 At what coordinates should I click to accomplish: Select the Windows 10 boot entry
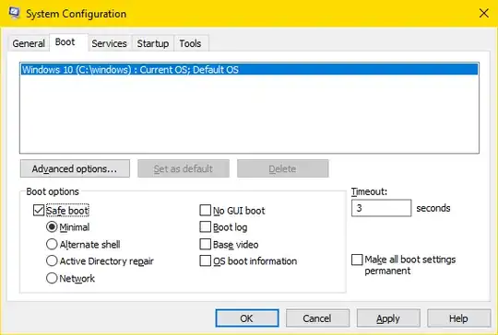pyautogui.click(x=249, y=69)
